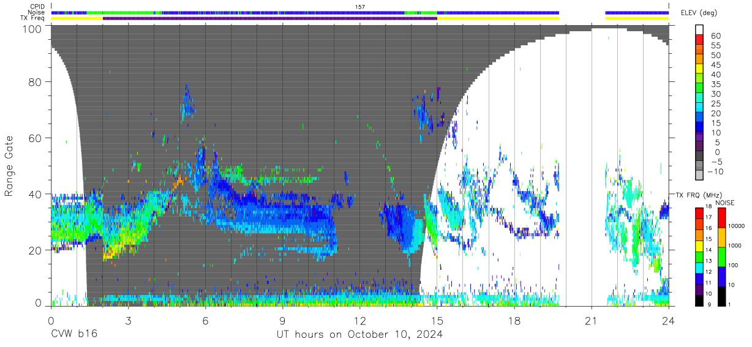The image size is (752, 347).
Task: Click the ELEV (deg) colorbar title
Action: click(x=699, y=13)
